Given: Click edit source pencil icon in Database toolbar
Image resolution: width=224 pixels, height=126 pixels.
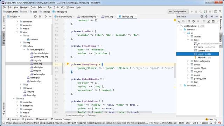Looking at the screenshot, I should (x=209, y=21).
